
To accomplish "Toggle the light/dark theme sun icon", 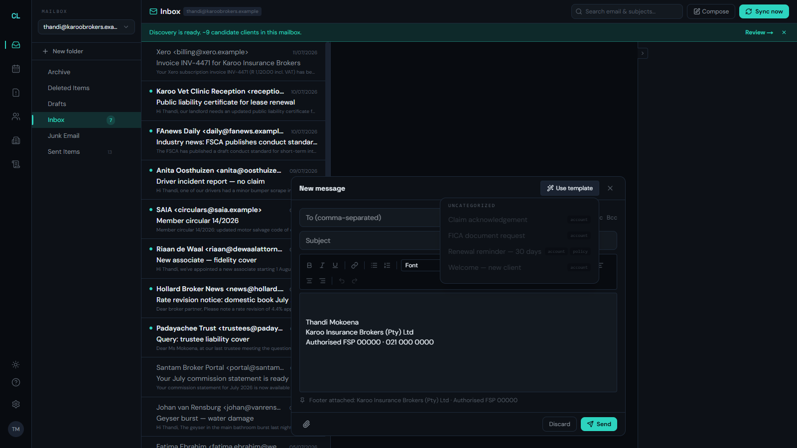I will [x=16, y=365].
